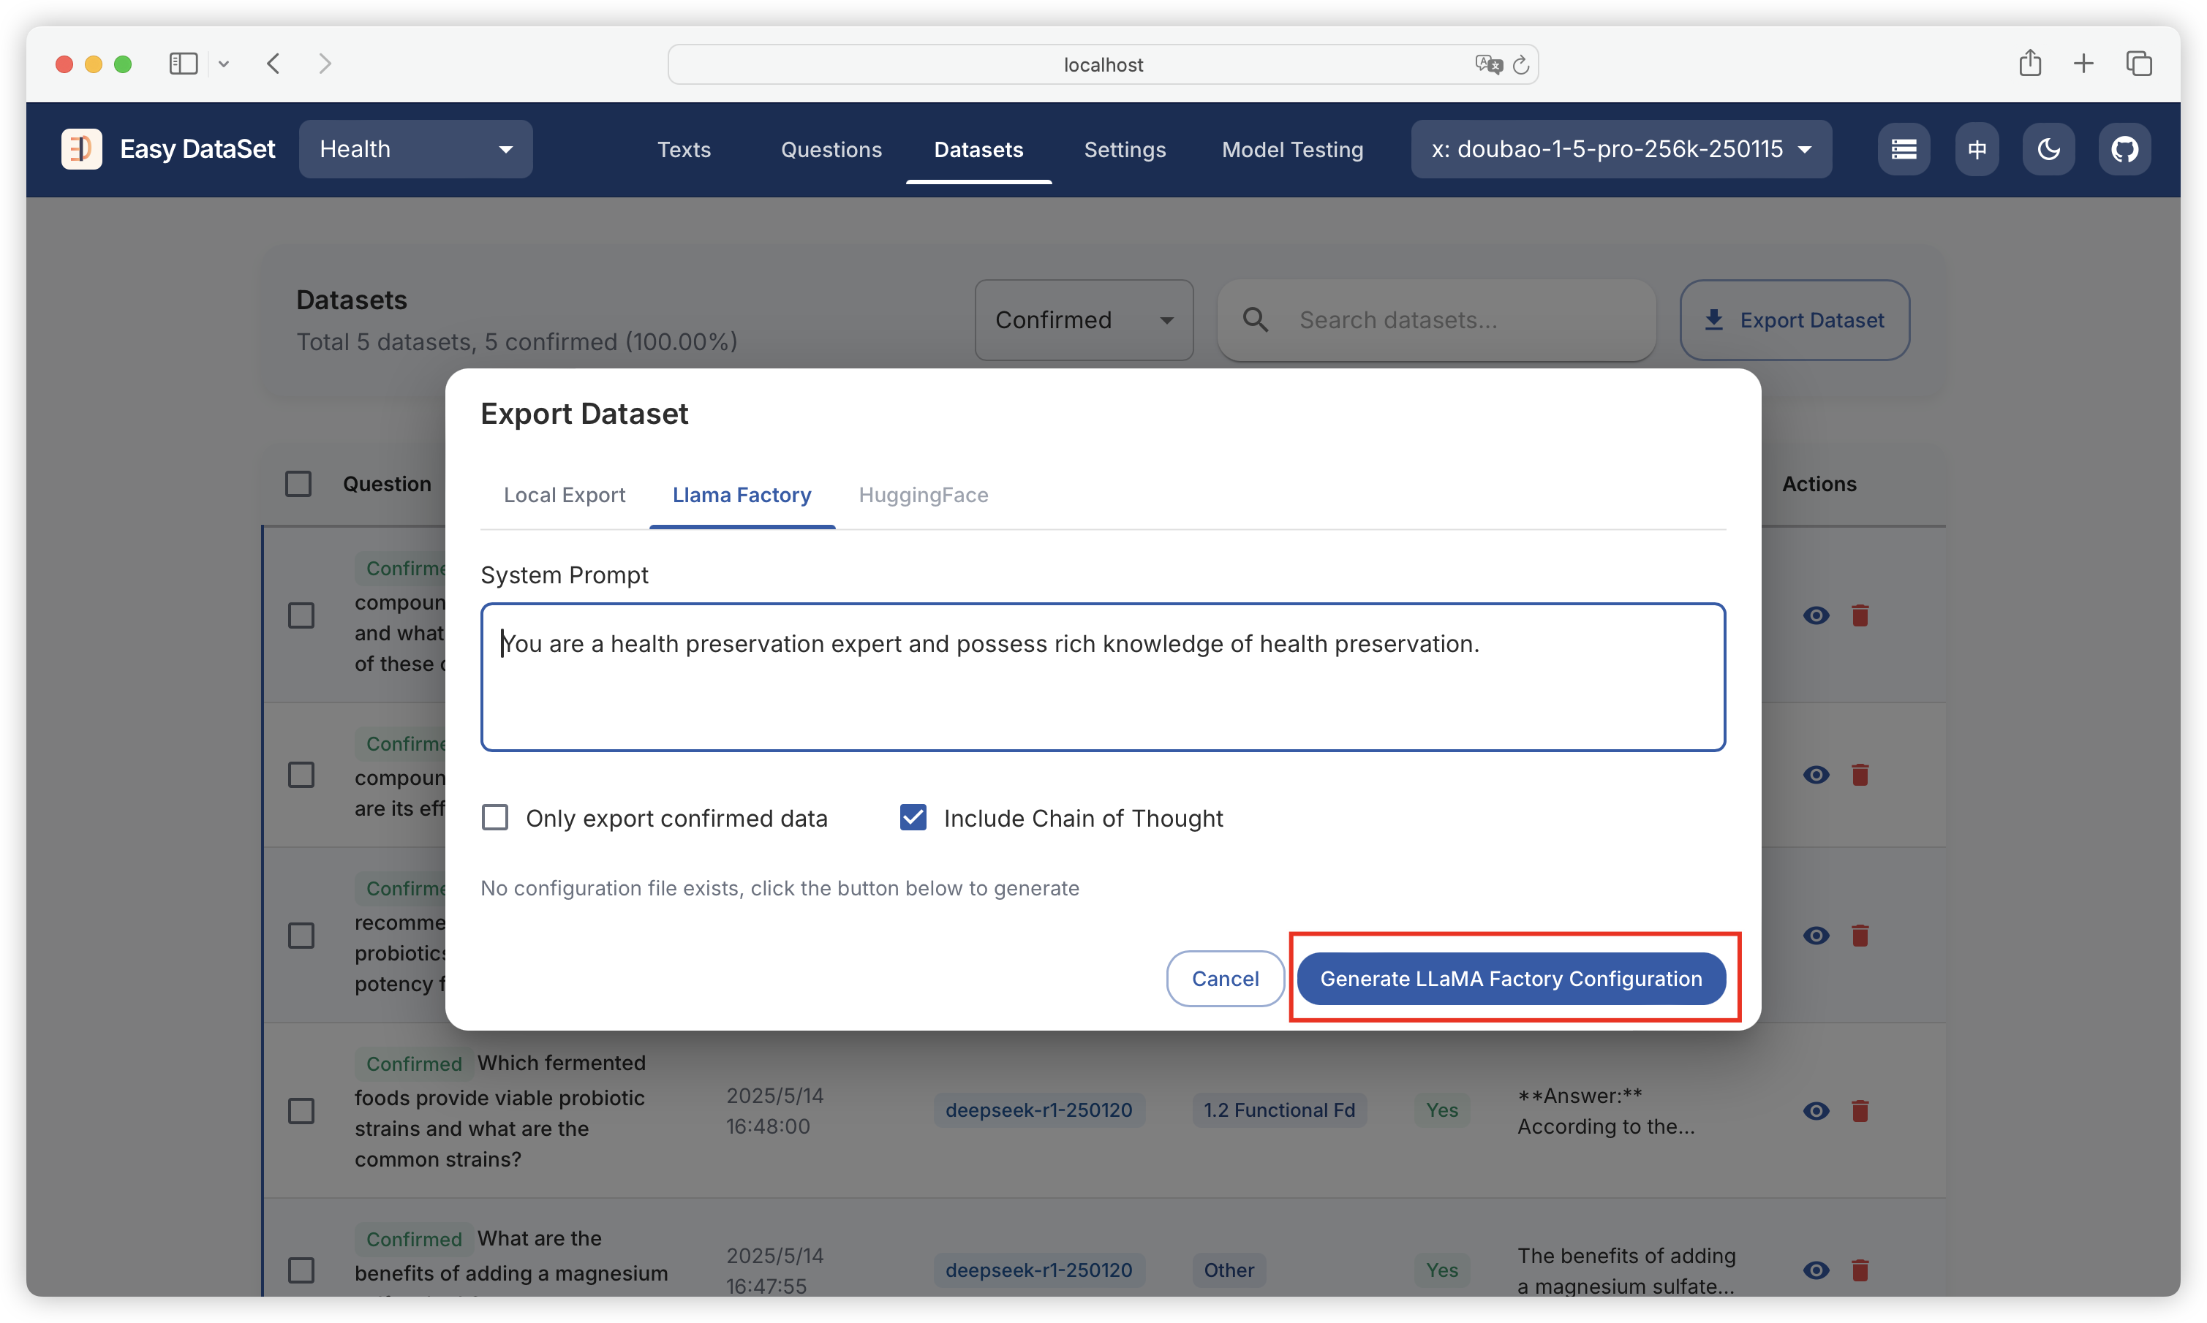This screenshot has width=2207, height=1323.
Task: Open the Health project dropdown
Action: pos(415,149)
